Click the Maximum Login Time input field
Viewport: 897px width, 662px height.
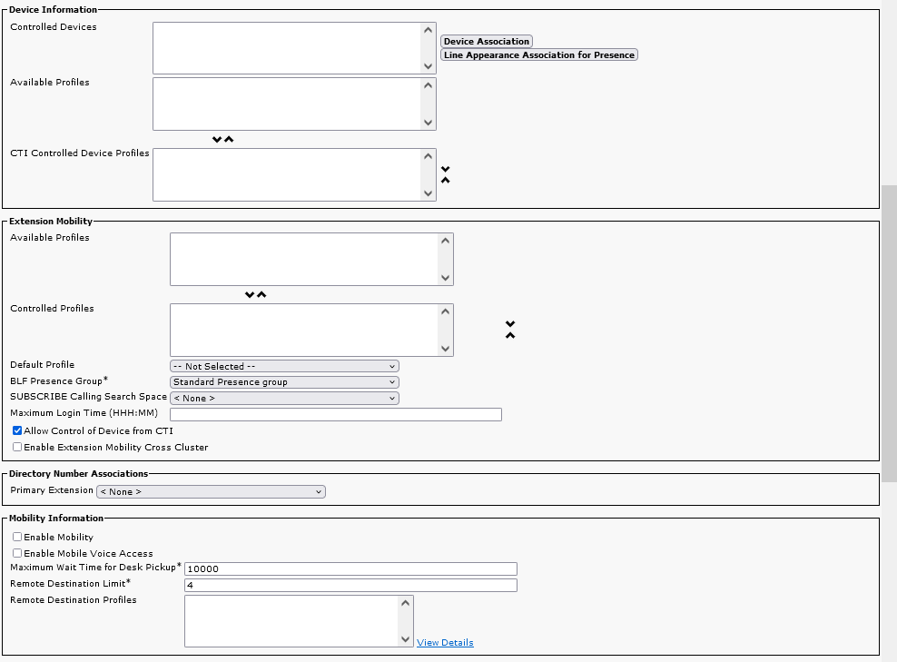click(x=336, y=415)
